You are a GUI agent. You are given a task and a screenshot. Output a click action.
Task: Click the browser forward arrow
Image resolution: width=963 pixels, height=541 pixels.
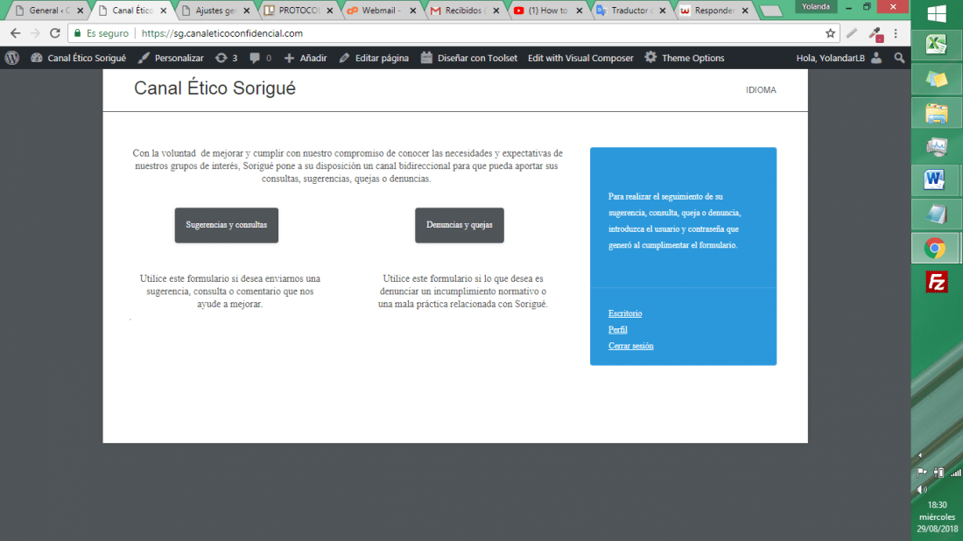pos(35,33)
